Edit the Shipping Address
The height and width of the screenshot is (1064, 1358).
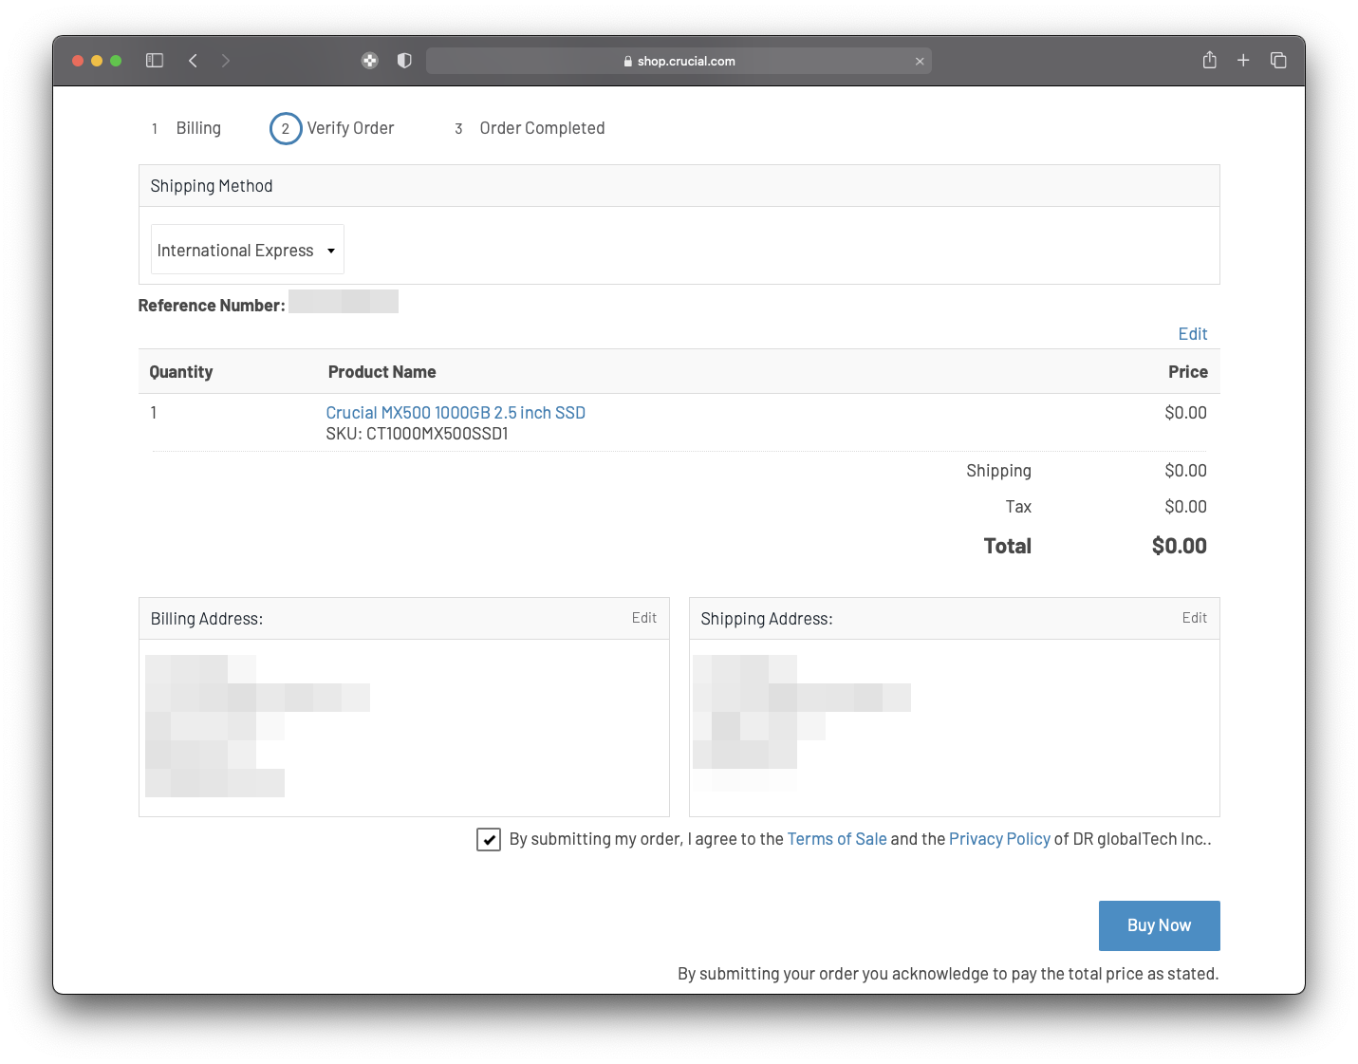point(1194,618)
